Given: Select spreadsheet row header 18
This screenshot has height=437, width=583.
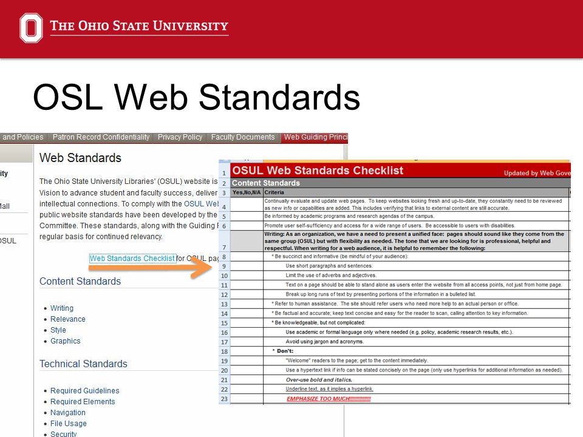Looking at the screenshot, I should [x=224, y=351].
